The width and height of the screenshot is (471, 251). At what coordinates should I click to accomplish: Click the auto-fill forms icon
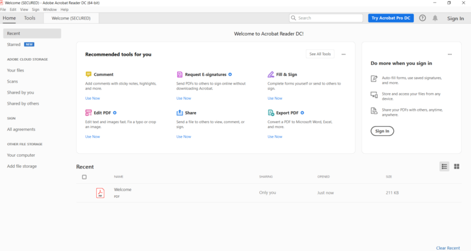click(374, 78)
